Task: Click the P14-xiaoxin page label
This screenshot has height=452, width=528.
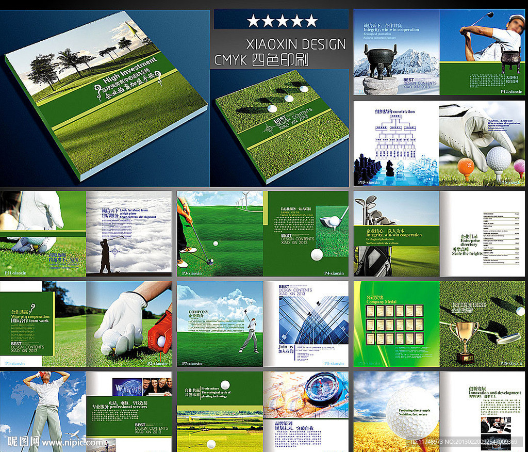Action: (511, 92)
